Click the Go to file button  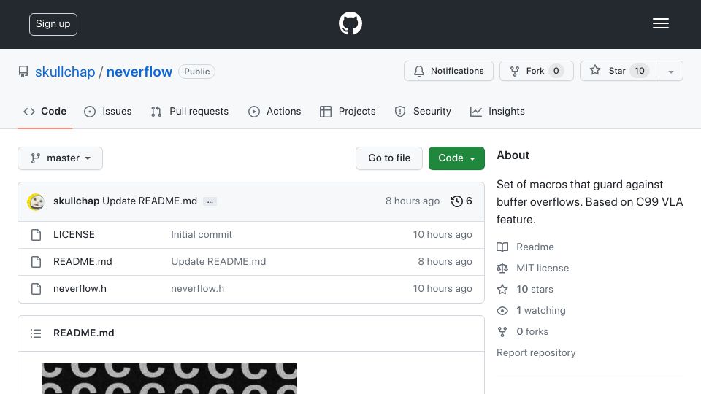pyautogui.click(x=389, y=158)
